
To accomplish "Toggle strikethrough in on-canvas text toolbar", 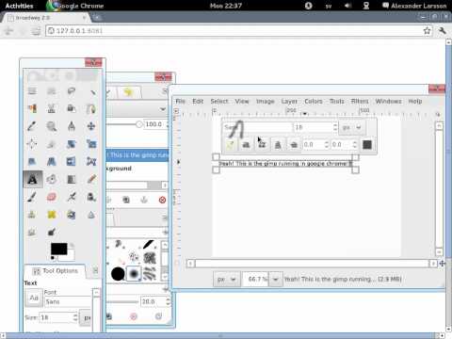I will pos(294,144).
